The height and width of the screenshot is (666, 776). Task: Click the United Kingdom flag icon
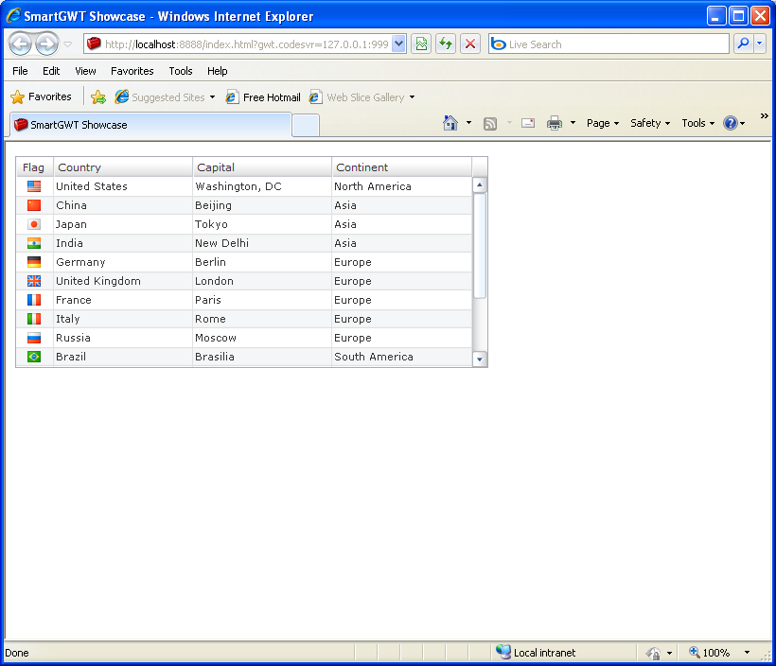pos(34,281)
